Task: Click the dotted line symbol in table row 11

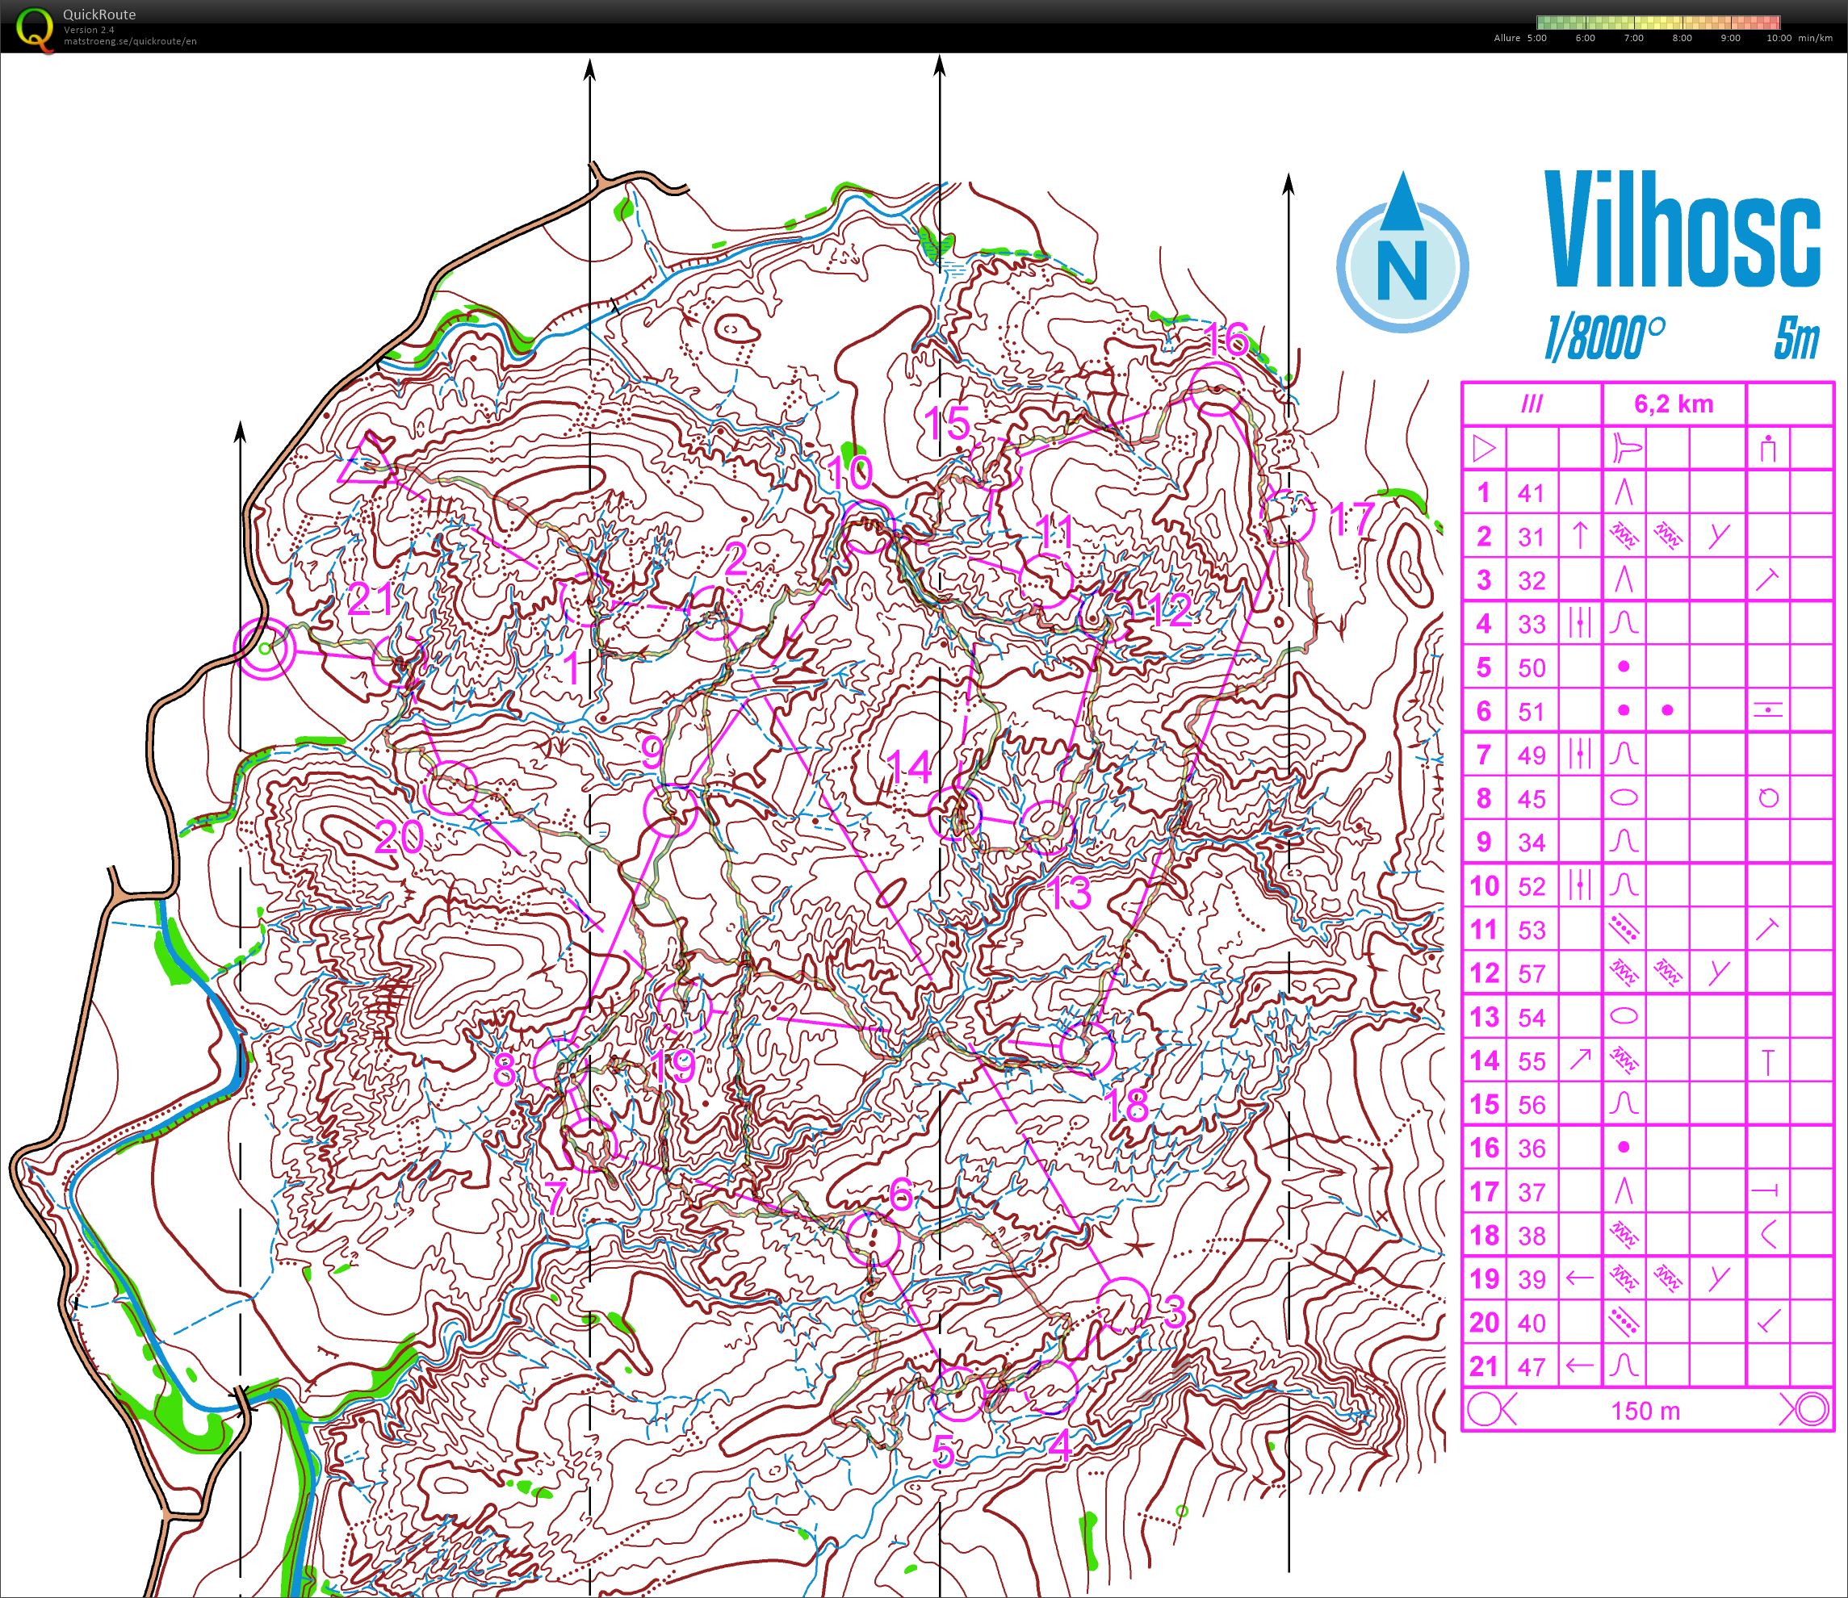Action: pos(1624,929)
